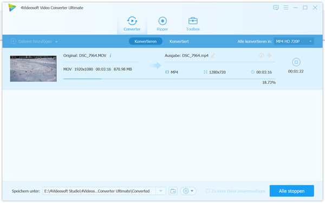Toggle Zu einer Datei zusammenfügen checkbox
Viewport: 325px width, 203px height.
[x=207, y=191]
